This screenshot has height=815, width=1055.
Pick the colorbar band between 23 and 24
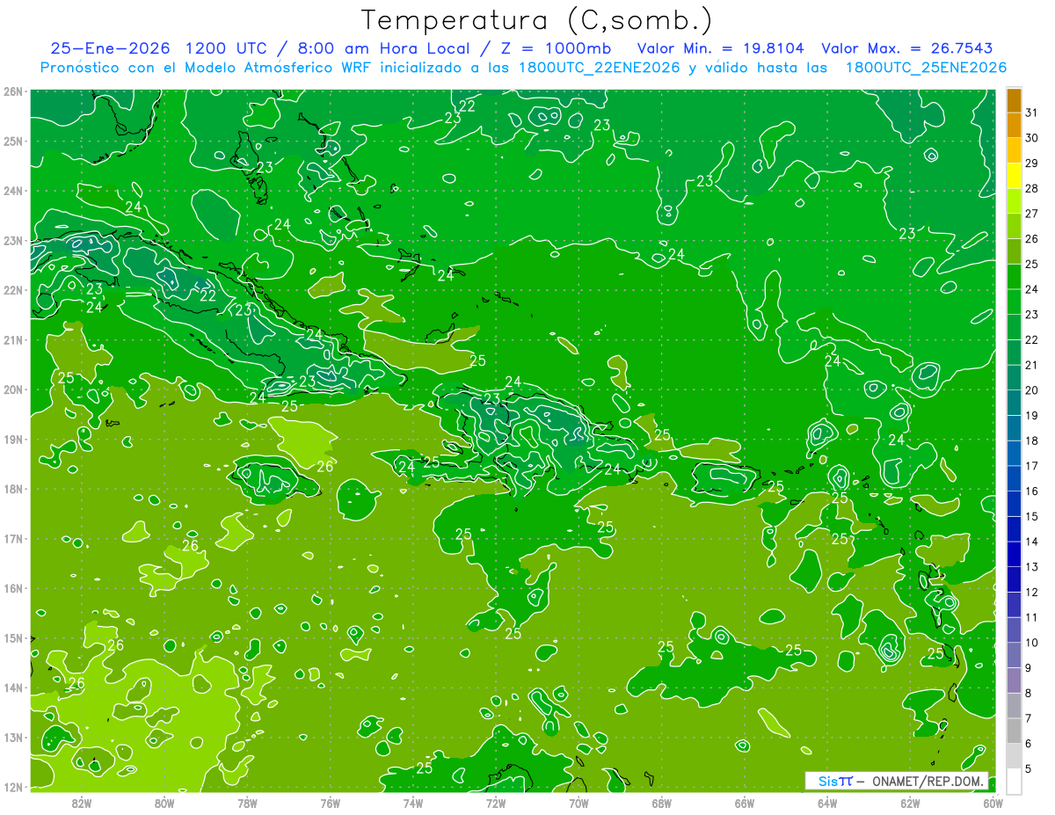1014,302
